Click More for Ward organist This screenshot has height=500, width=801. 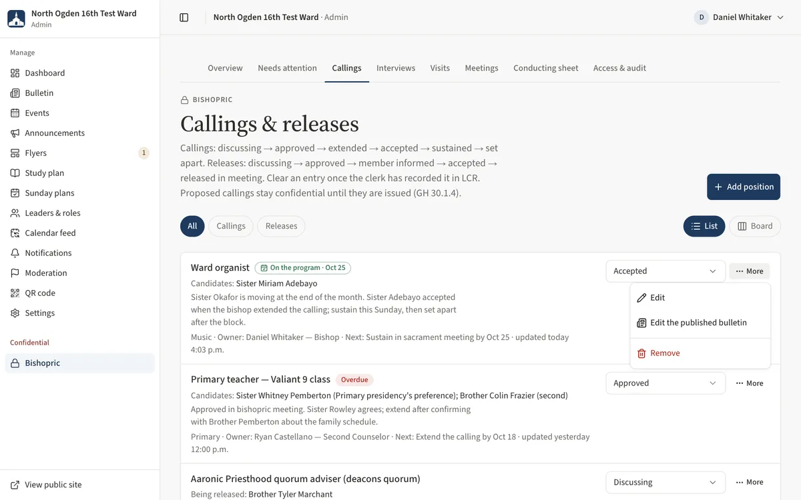click(749, 271)
